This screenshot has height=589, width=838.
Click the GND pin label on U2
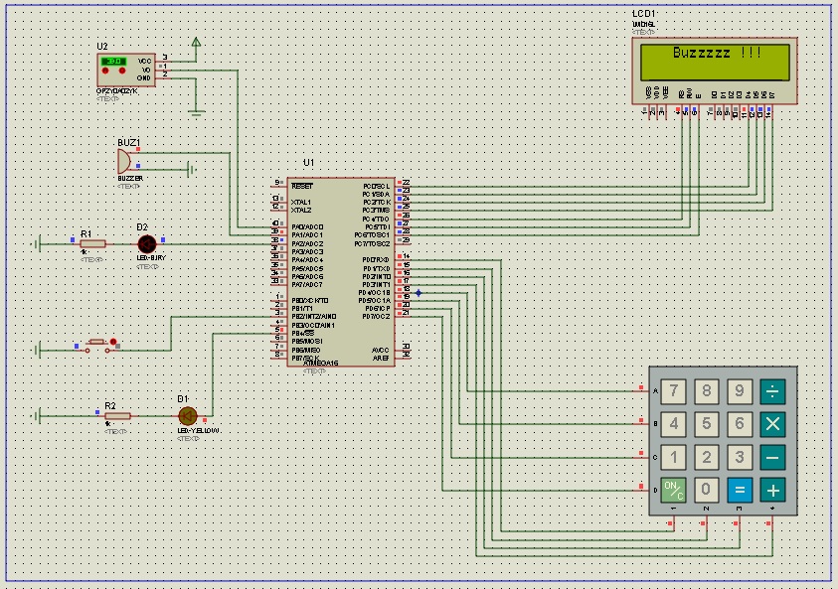pyautogui.click(x=144, y=77)
